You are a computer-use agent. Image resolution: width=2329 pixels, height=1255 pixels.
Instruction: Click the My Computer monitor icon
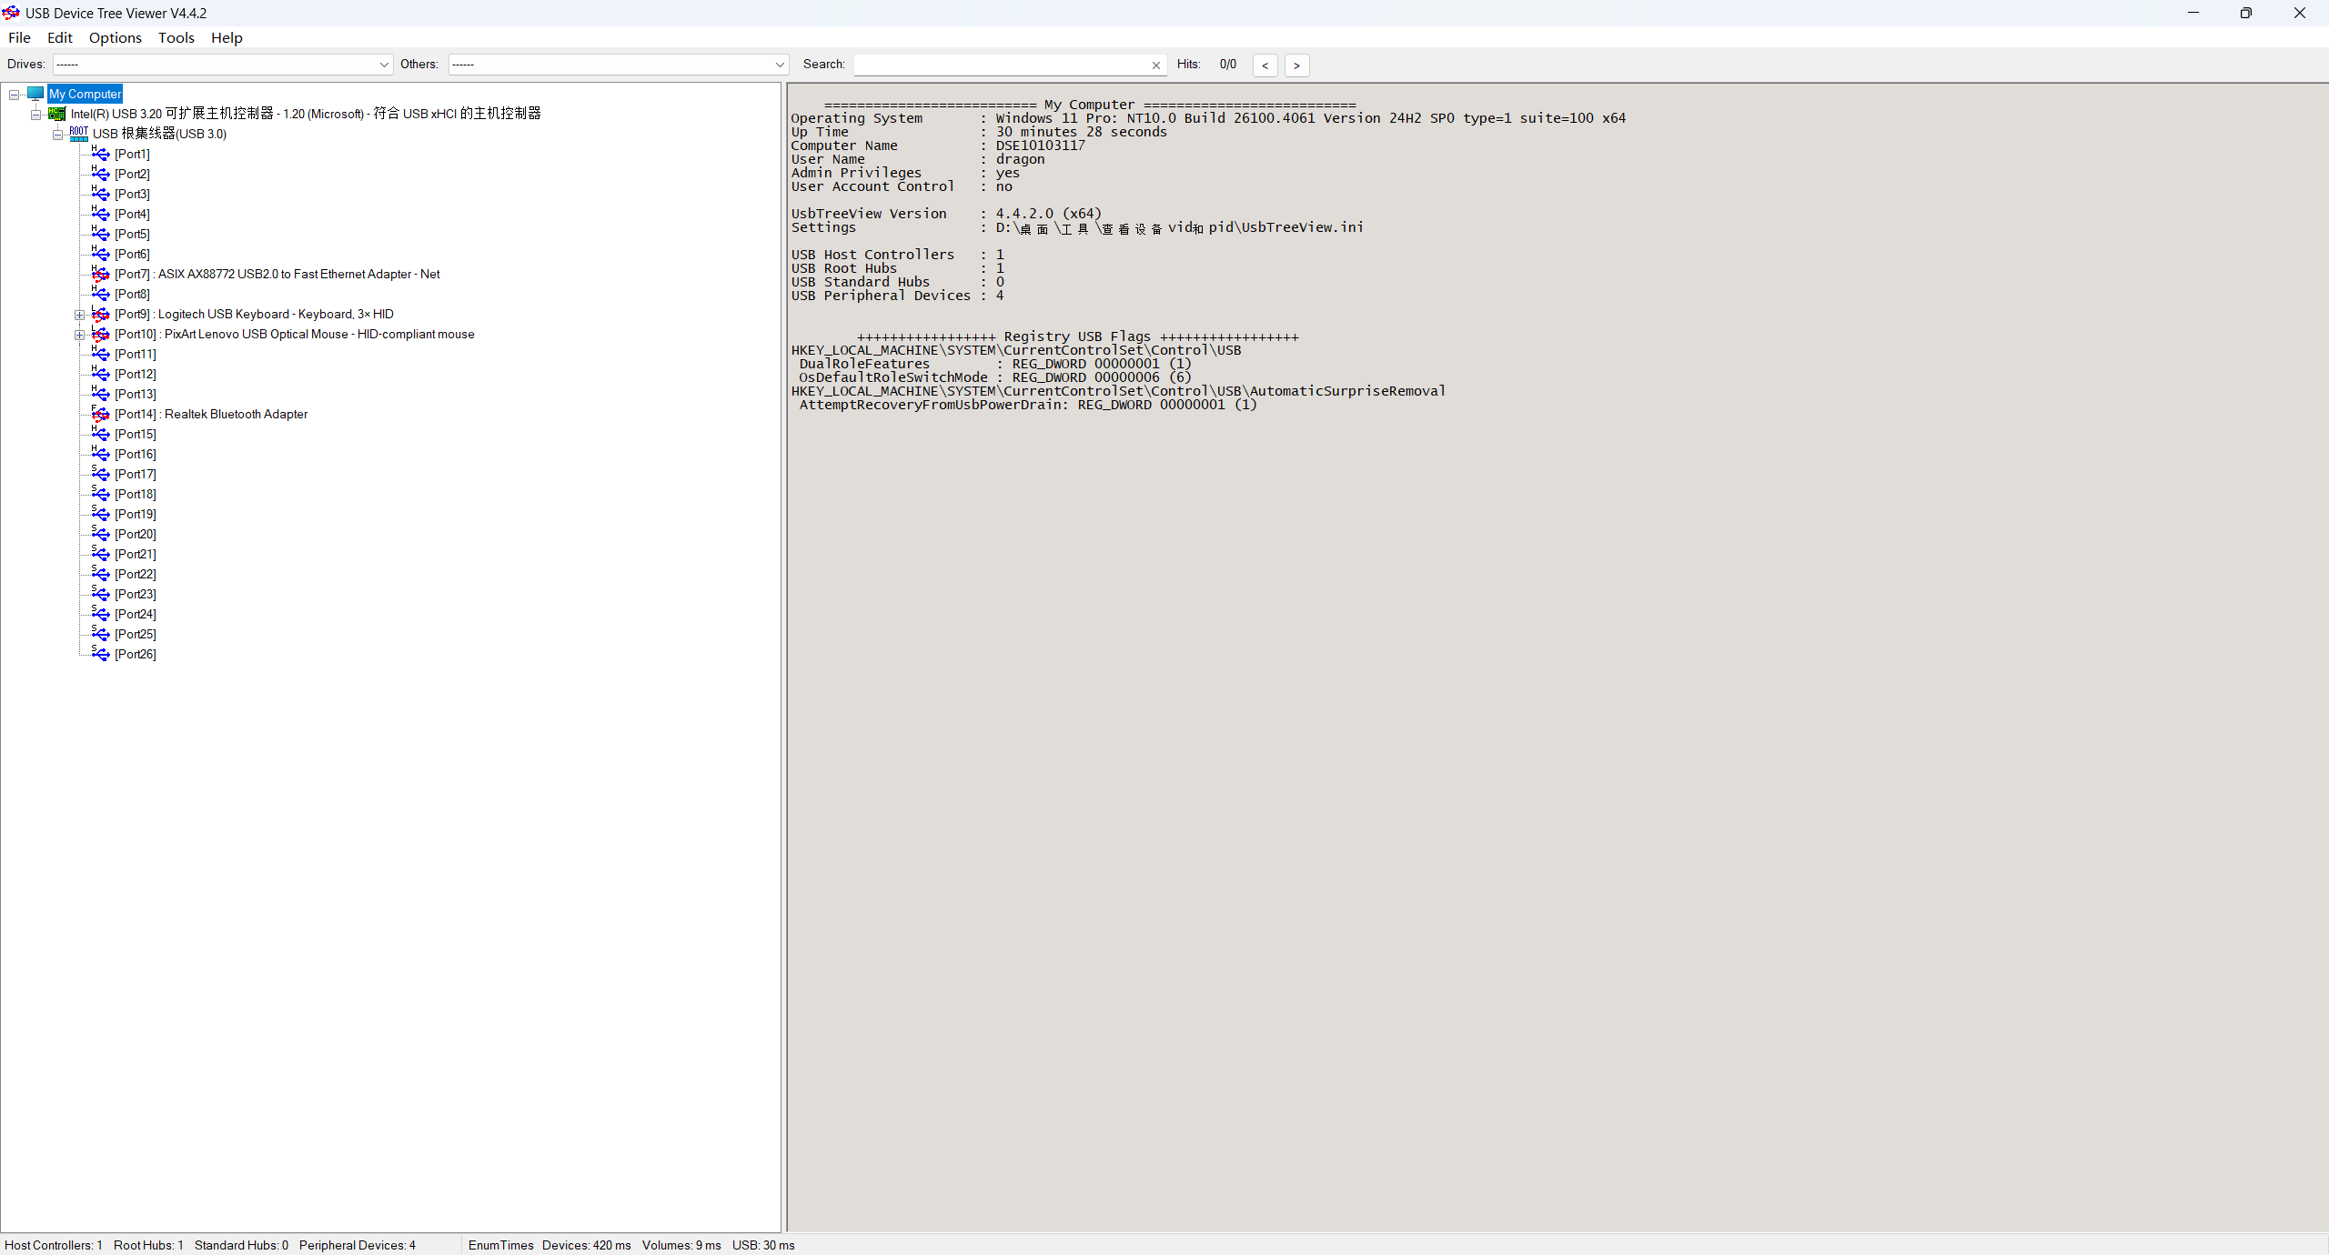pyautogui.click(x=35, y=94)
